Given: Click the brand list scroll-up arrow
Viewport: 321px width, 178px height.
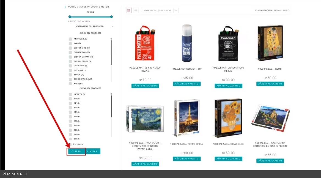Looking at the screenshot, I should point(111,39).
